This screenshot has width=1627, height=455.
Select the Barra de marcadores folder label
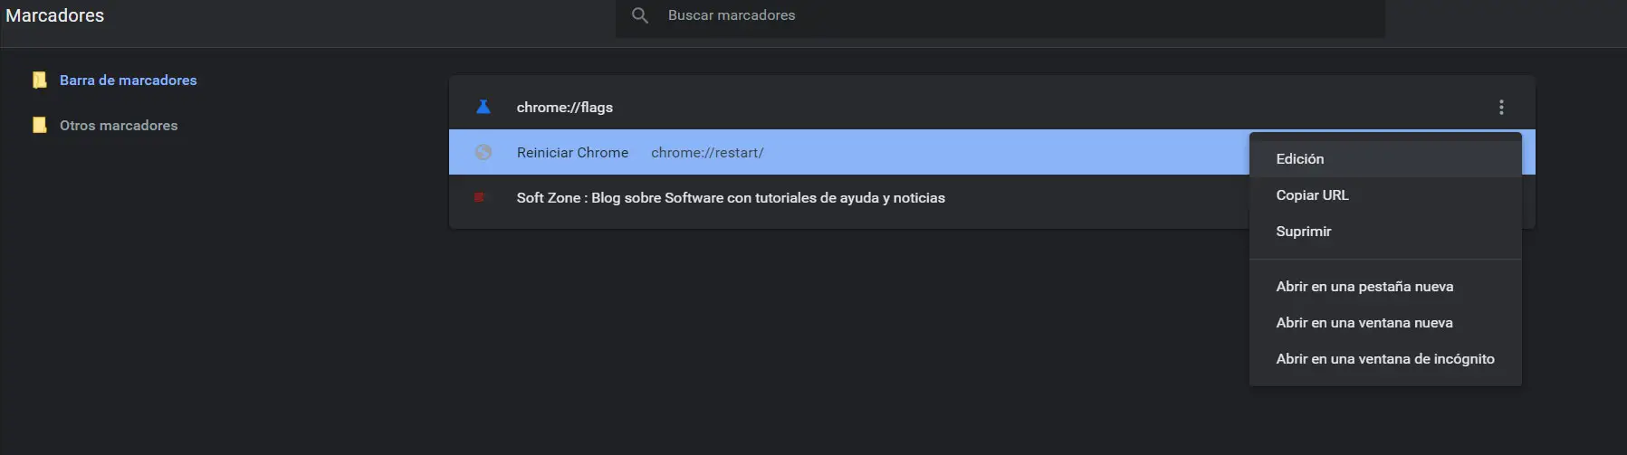click(128, 81)
